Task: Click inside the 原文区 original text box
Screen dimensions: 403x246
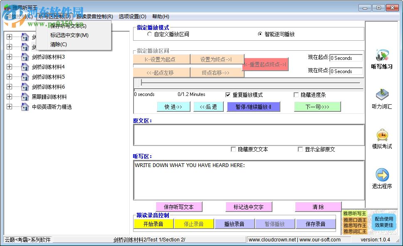Action: click(x=249, y=135)
